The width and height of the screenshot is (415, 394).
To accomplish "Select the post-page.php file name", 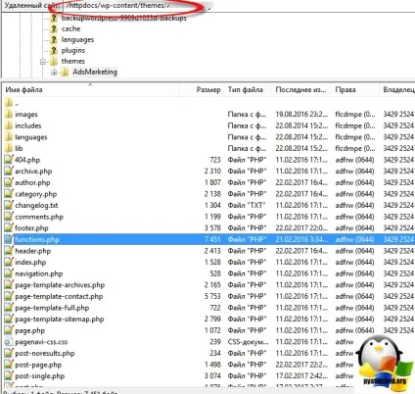I will [38, 365].
